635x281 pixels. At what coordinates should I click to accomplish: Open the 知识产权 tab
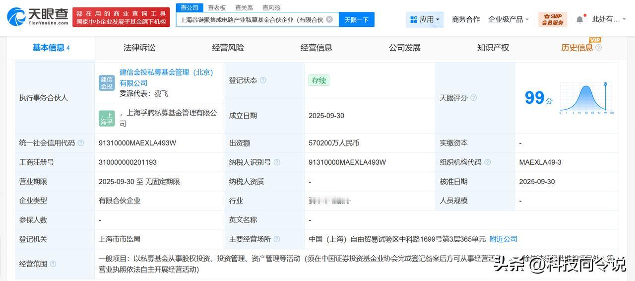tap(493, 48)
